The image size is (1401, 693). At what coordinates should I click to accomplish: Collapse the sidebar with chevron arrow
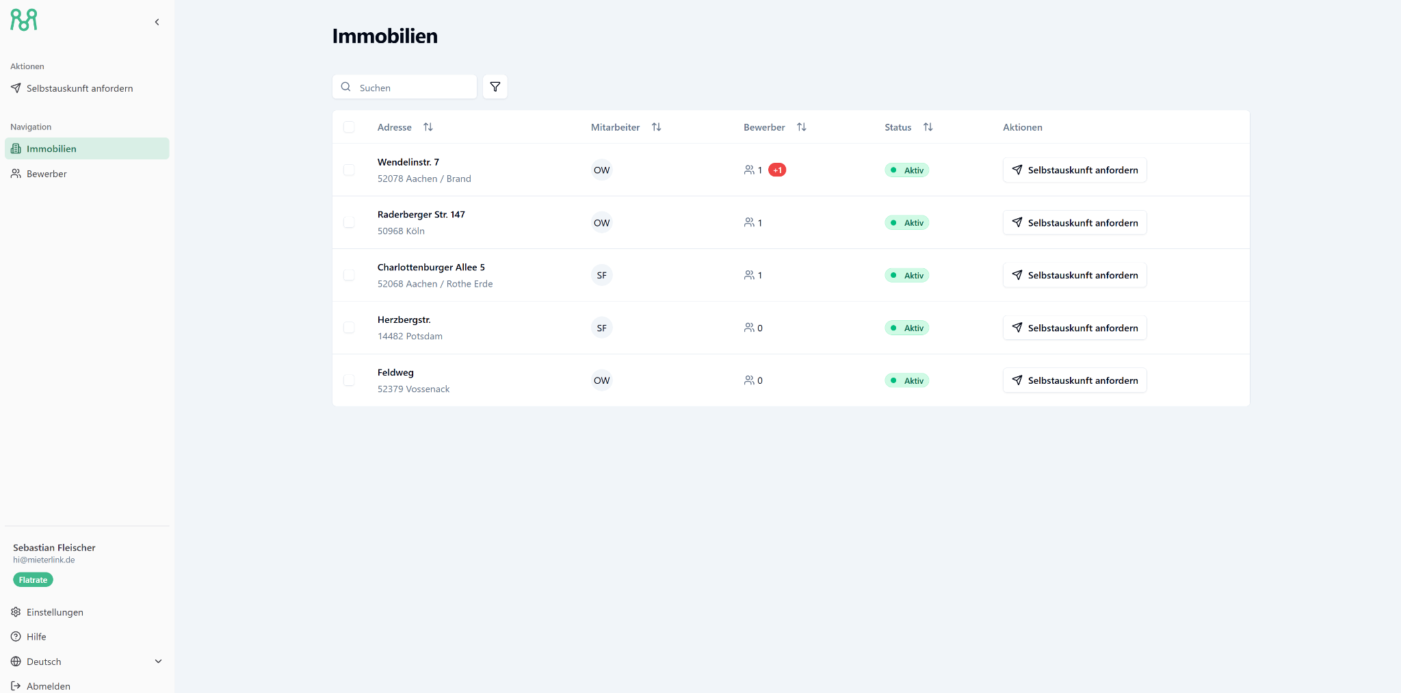[x=157, y=22]
